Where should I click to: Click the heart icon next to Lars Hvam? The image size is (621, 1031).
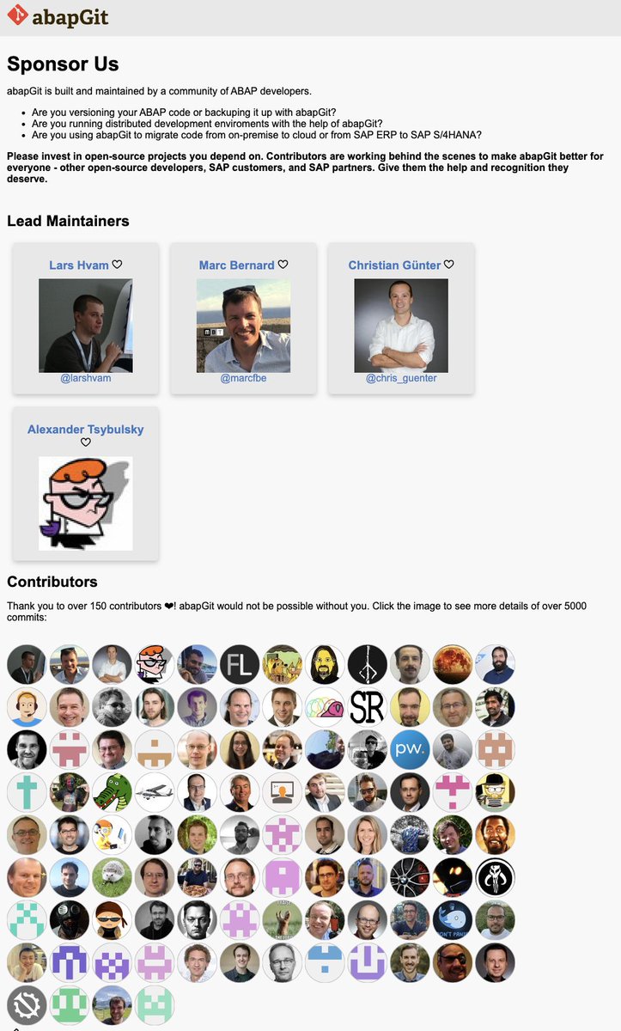118,265
